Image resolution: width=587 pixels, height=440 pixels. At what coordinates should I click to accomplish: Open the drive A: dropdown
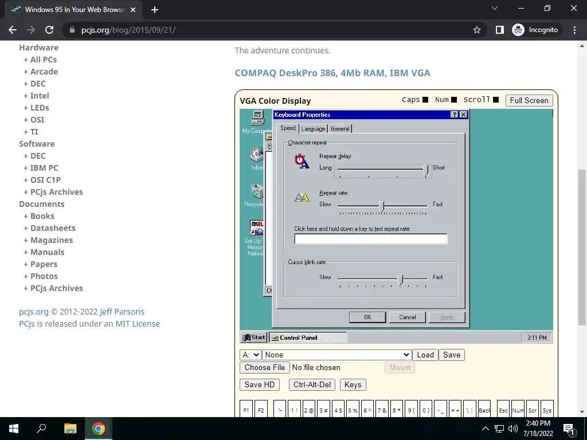click(x=251, y=355)
